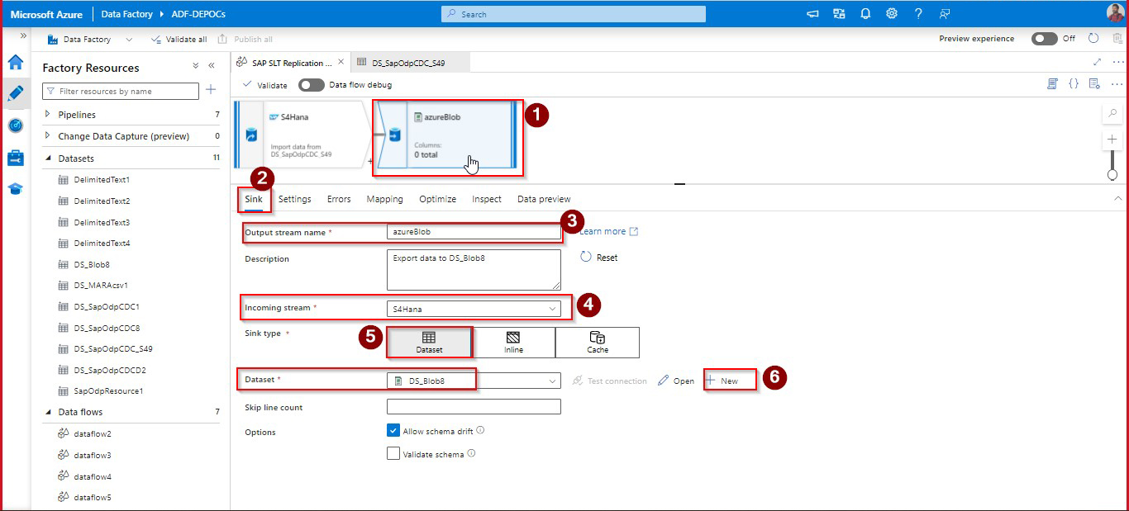
Task: Click the Reset button
Action: [x=599, y=258]
